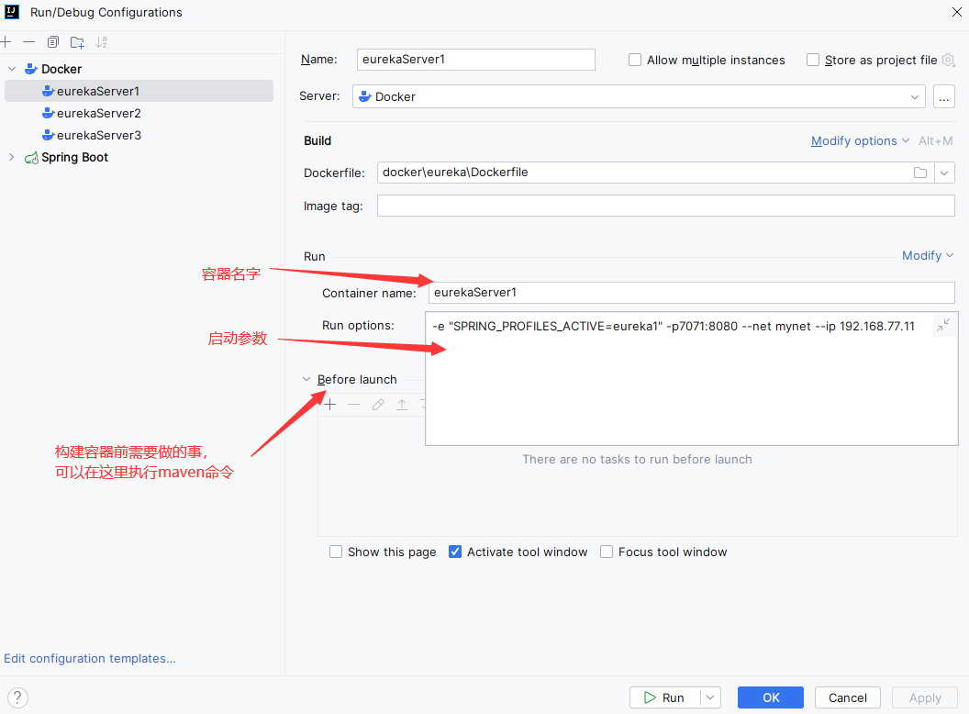Collapse the Before launch section
The height and width of the screenshot is (714, 969).
click(306, 380)
